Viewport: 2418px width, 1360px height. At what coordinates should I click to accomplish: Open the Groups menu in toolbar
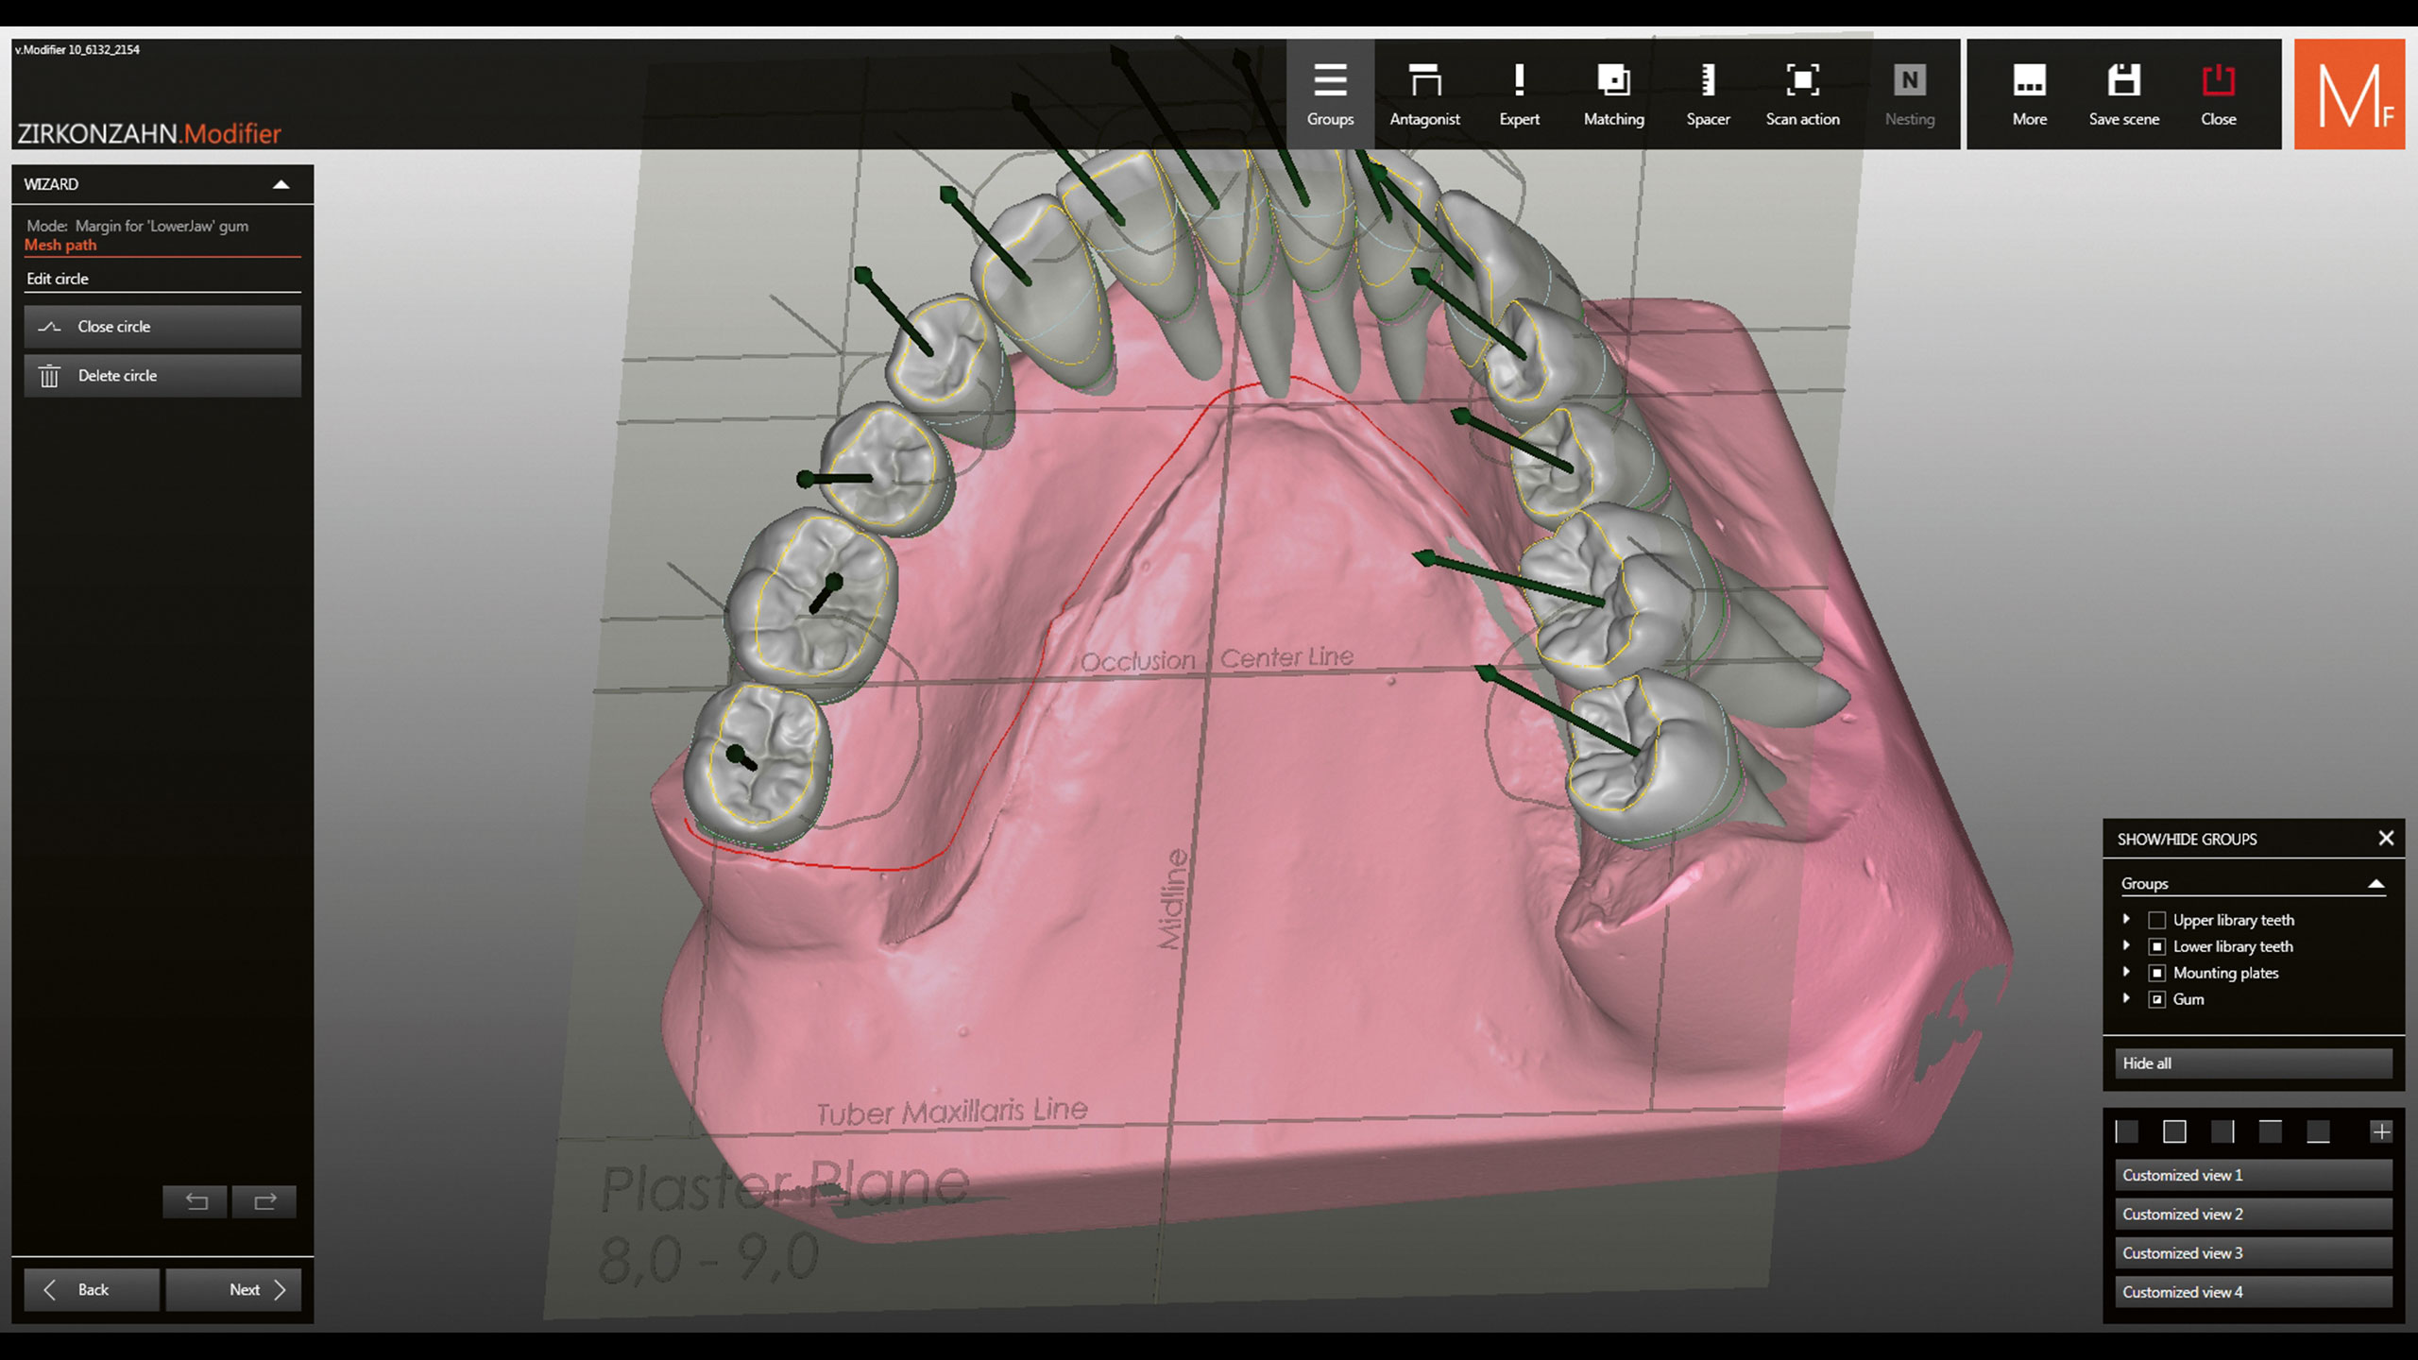tap(1330, 93)
